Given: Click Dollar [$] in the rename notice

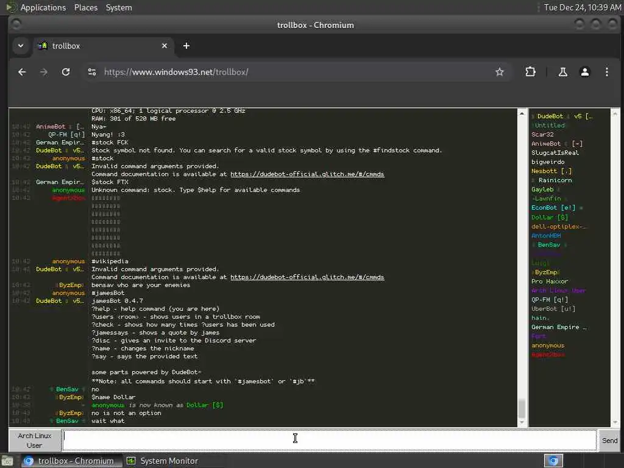Looking at the screenshot, I should 205,405.
